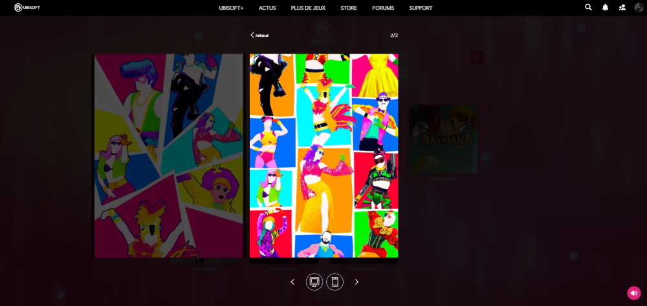Select the bright Just Dance collage wallpaper
Screen dimensions: 647x306
pyautogui.click(x=324, y=156)
